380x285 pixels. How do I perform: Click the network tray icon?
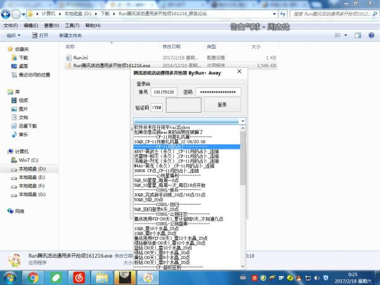click(308, 278)
